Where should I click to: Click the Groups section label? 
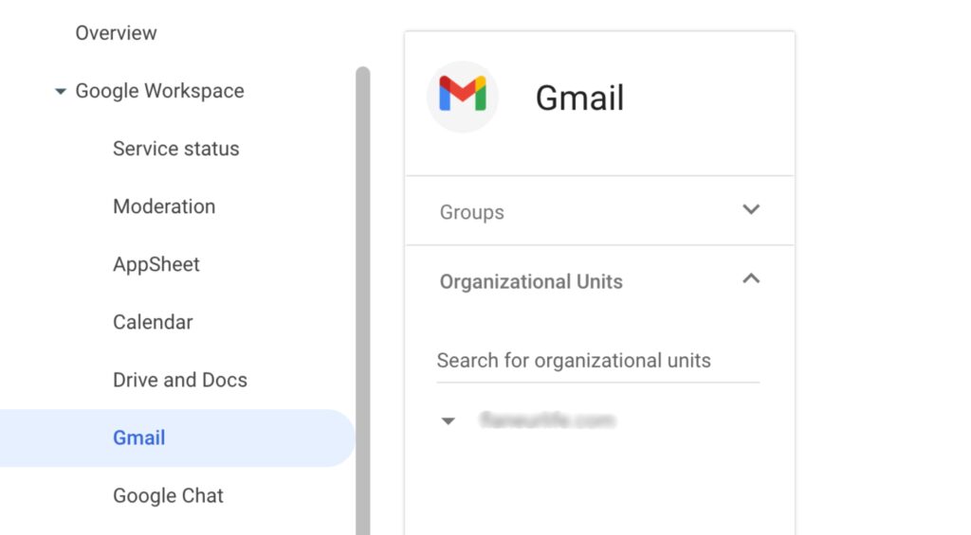click(x=471, y=212)
